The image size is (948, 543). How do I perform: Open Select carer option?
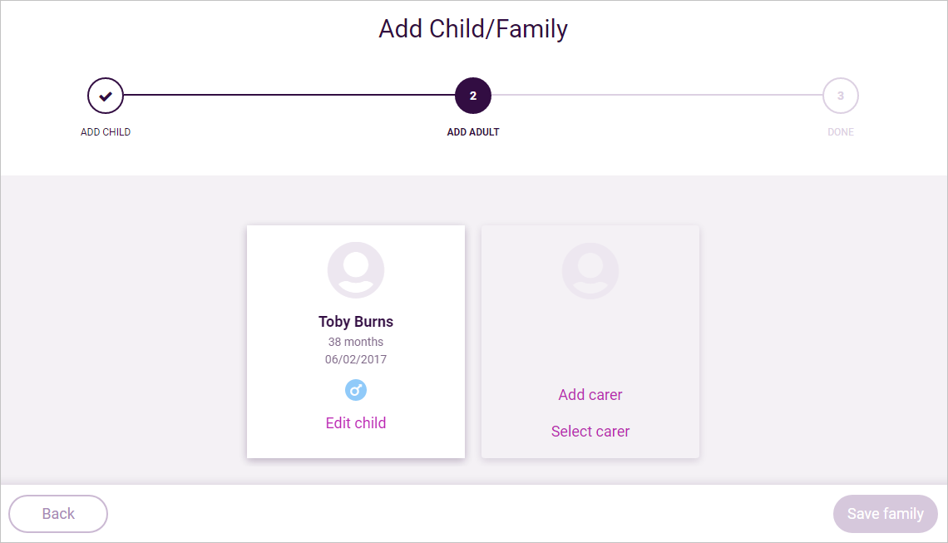click(x=590, y=431)
